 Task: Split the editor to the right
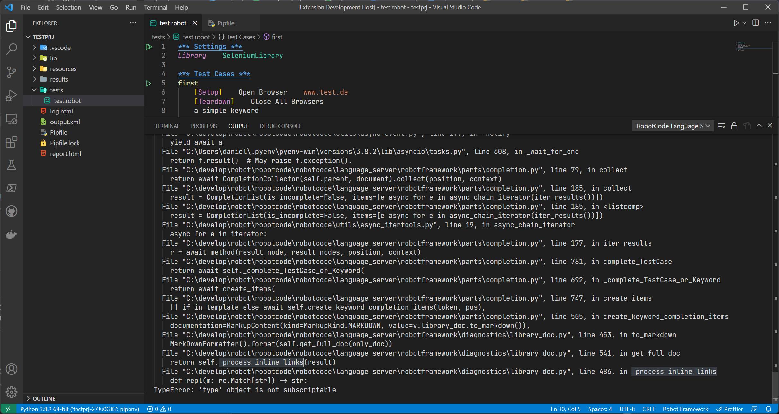coord(756,23)
